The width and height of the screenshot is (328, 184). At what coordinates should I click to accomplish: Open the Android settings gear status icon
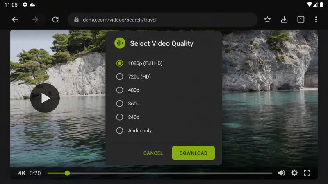tap(25, 4)
